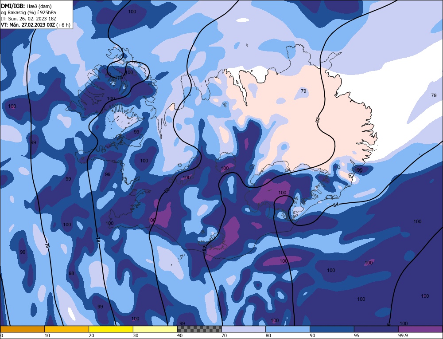Click the 'og Rakastig (%) í 925hPa' line
The image size is (443, 339).
click(28, 12)
